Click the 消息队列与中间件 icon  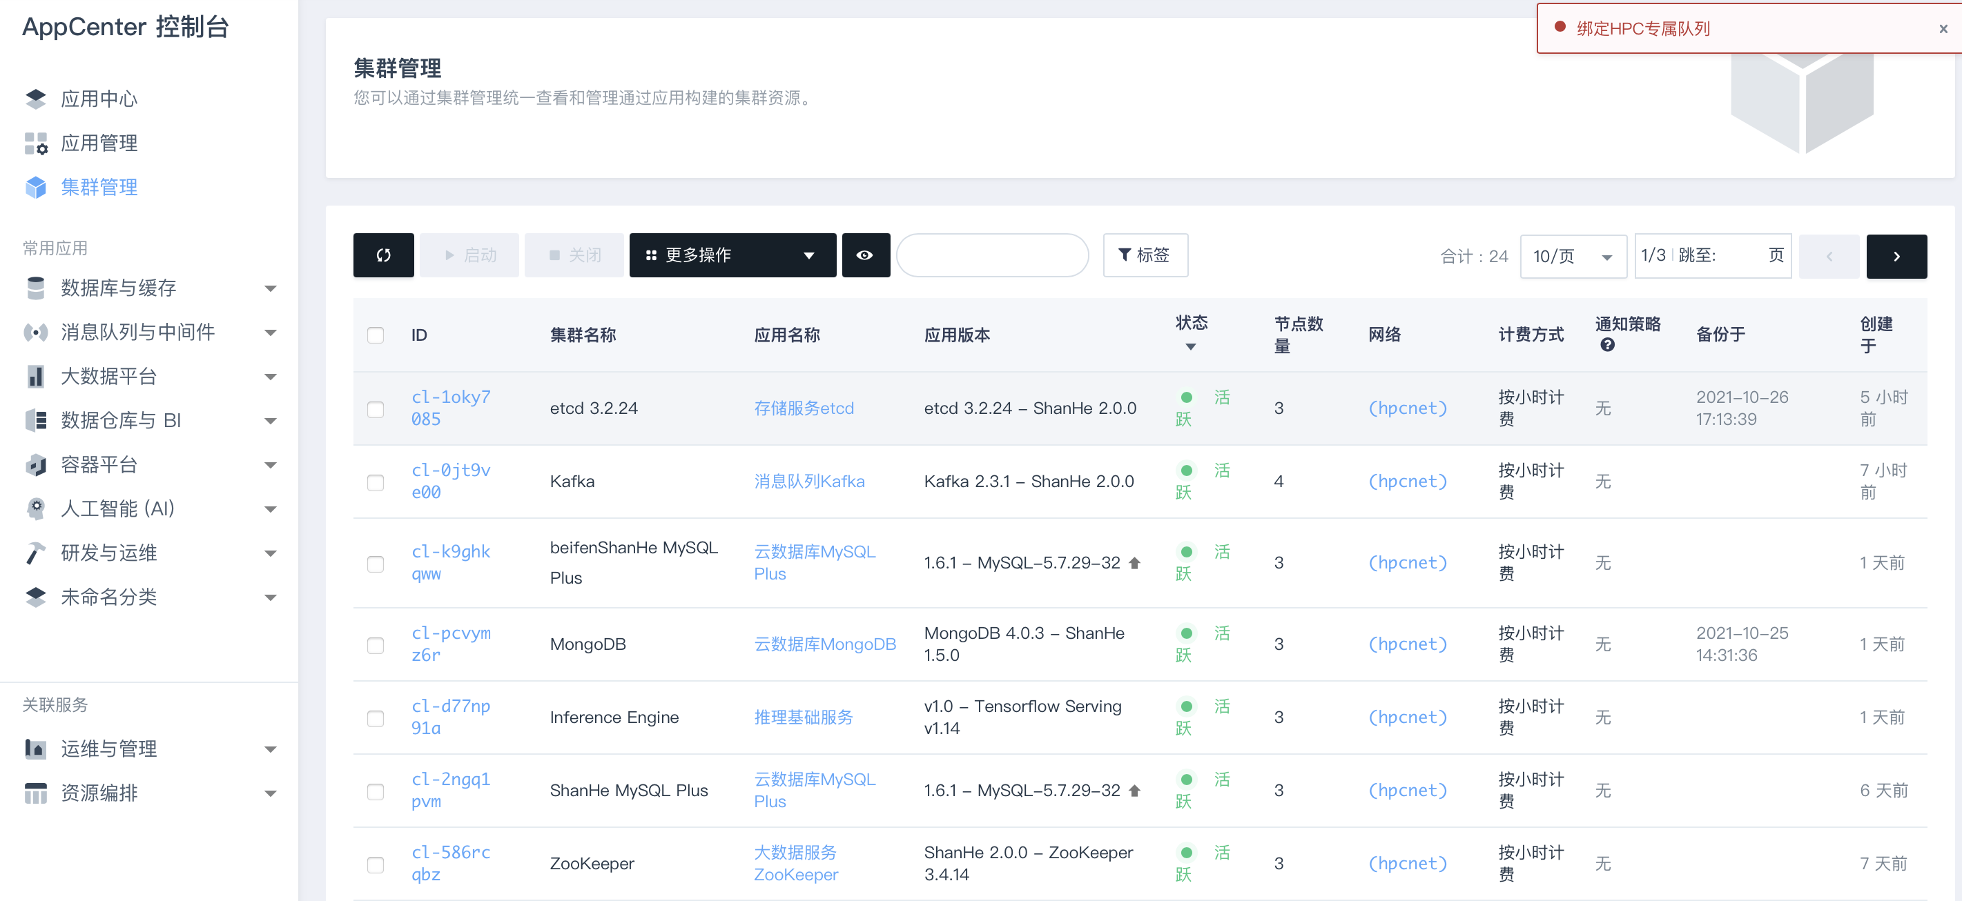[35, 332]
